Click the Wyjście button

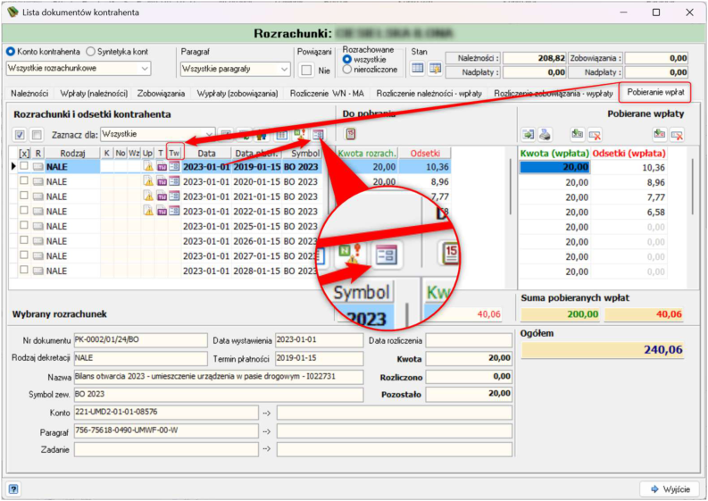pyautogui.click(x=671, y=488)
